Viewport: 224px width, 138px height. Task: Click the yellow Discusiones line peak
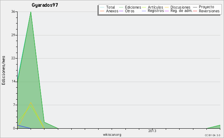click(x=31, y=103)
